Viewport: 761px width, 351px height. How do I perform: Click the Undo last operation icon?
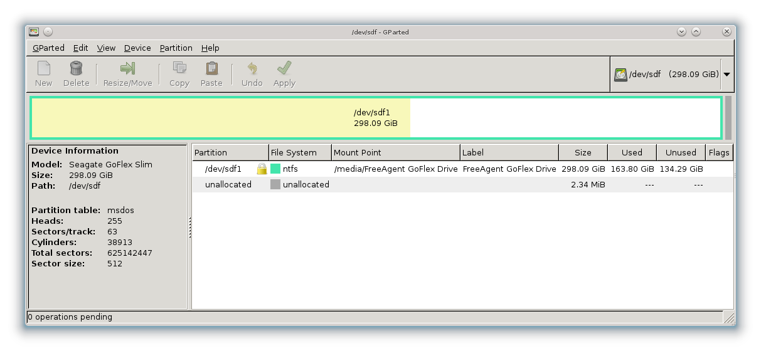click(252, 68)
